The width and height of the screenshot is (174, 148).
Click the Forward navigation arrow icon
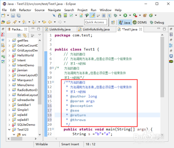60,22
